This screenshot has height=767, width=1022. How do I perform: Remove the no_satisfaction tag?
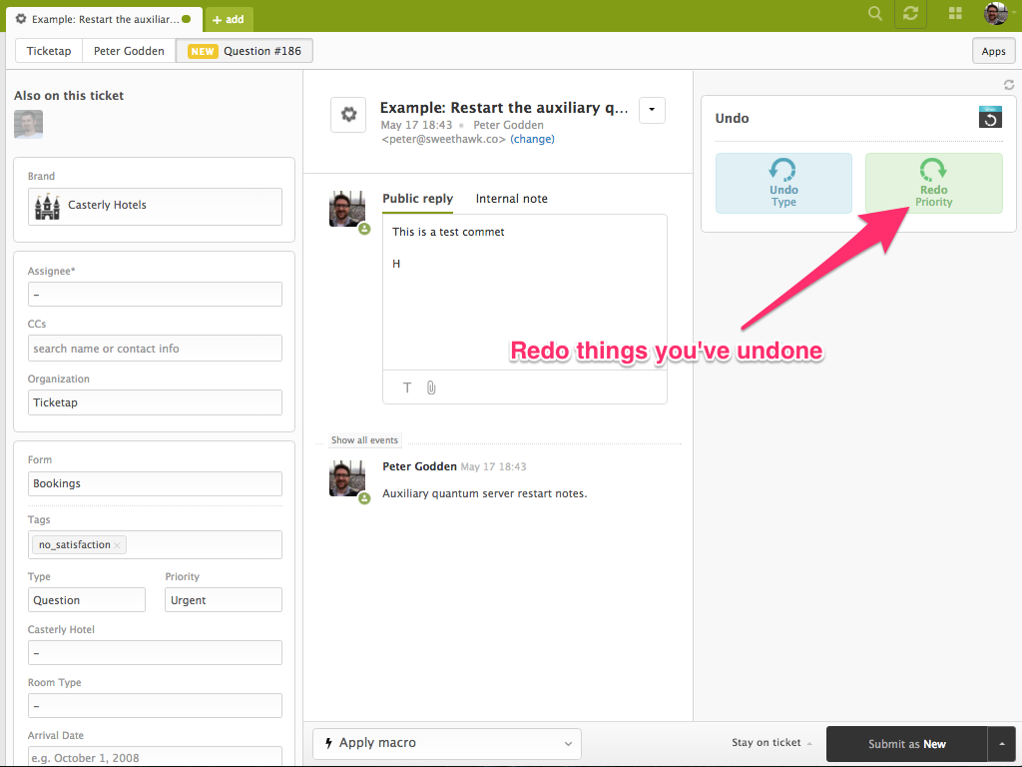[118, 545]
